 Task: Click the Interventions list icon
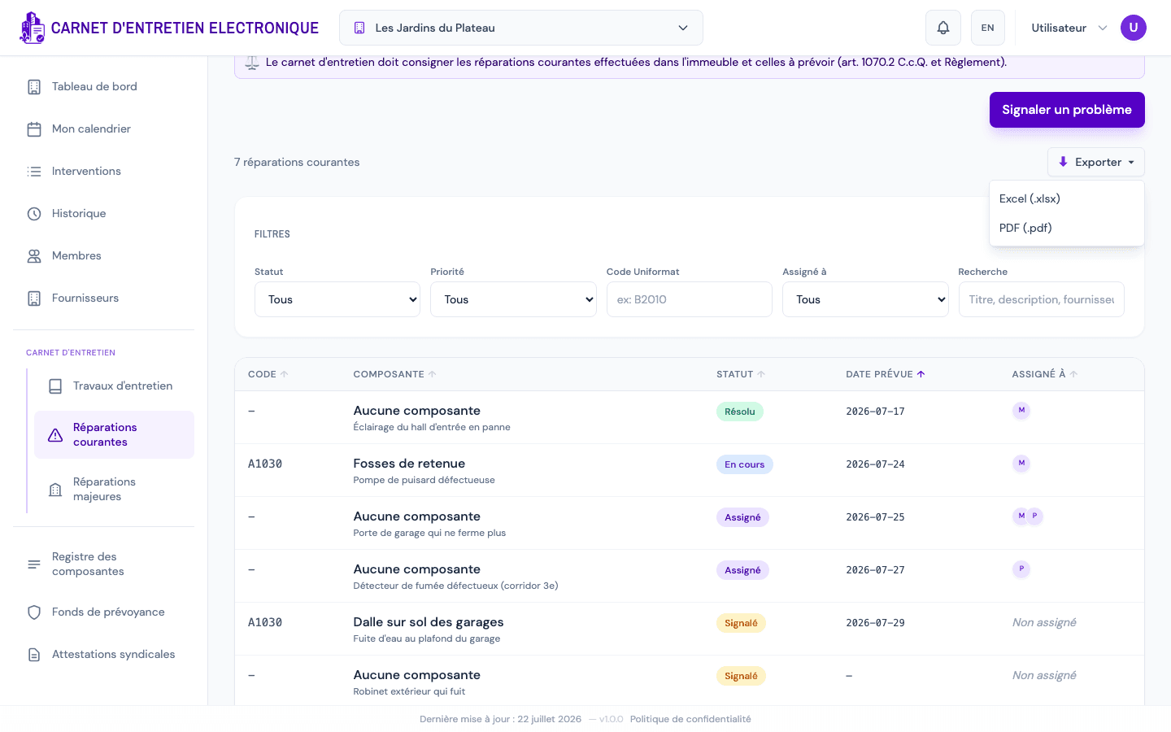pyautogui.click(x=34, y=172)
